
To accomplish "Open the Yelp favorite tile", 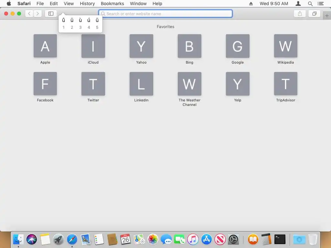I will [x=238, y=84].
